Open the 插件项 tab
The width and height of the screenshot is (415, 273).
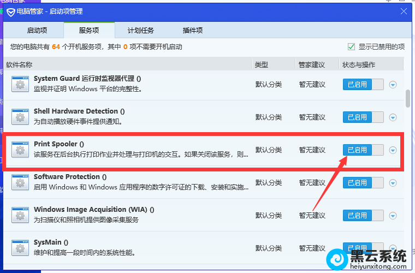click(x=192, y=31)
